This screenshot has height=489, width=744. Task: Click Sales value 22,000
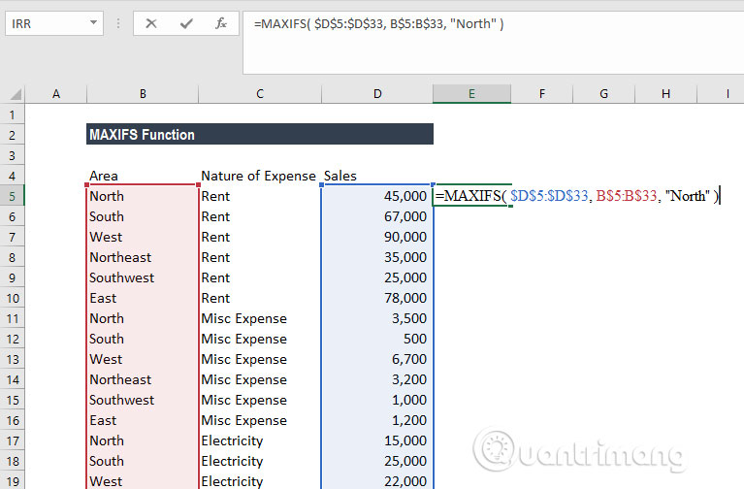click(x=405, y=481)
